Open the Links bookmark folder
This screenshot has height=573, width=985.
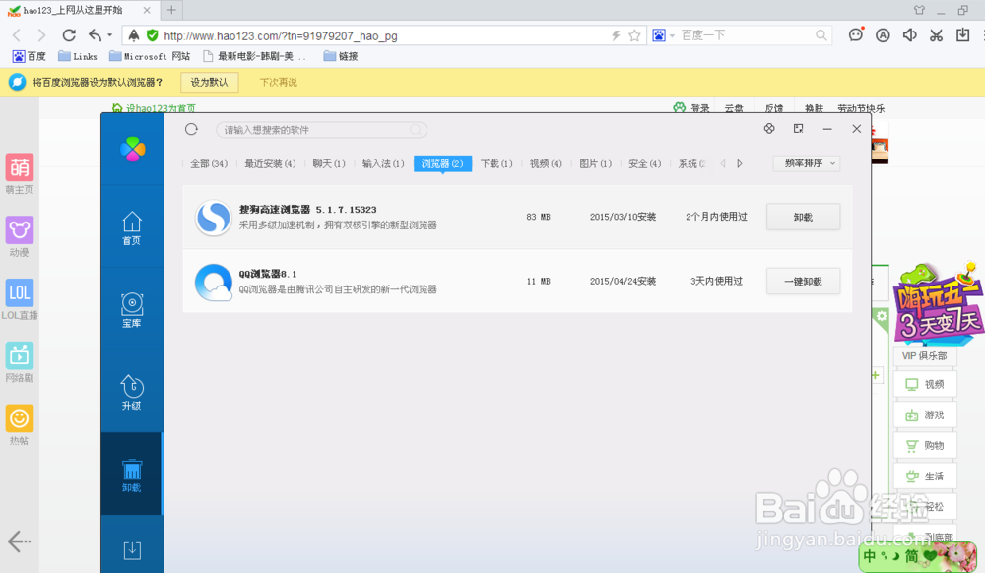point(78,56)
